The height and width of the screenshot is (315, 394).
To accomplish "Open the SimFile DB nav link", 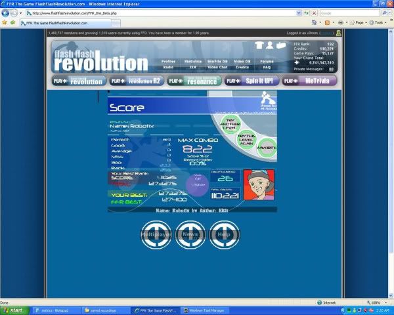I will (217, 61).
